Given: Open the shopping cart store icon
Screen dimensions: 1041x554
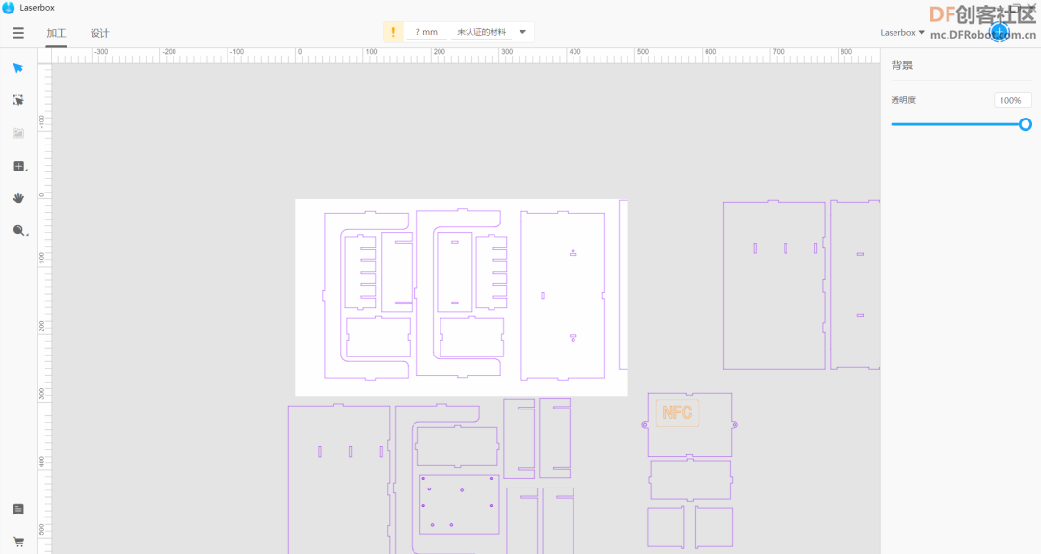Looking at the screenshot, I should [x=18, y=541].
